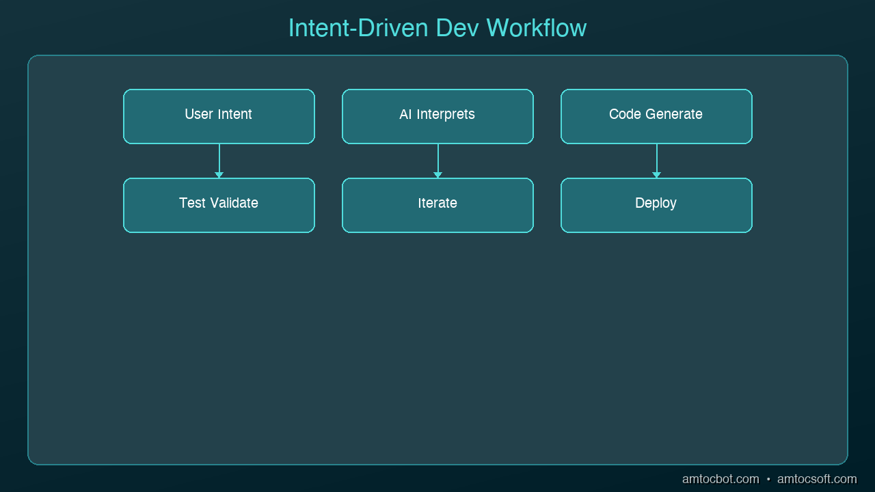Click connector line leaving Code Generate
Viewport: 875px width, 492px height.
pos(656,158)
